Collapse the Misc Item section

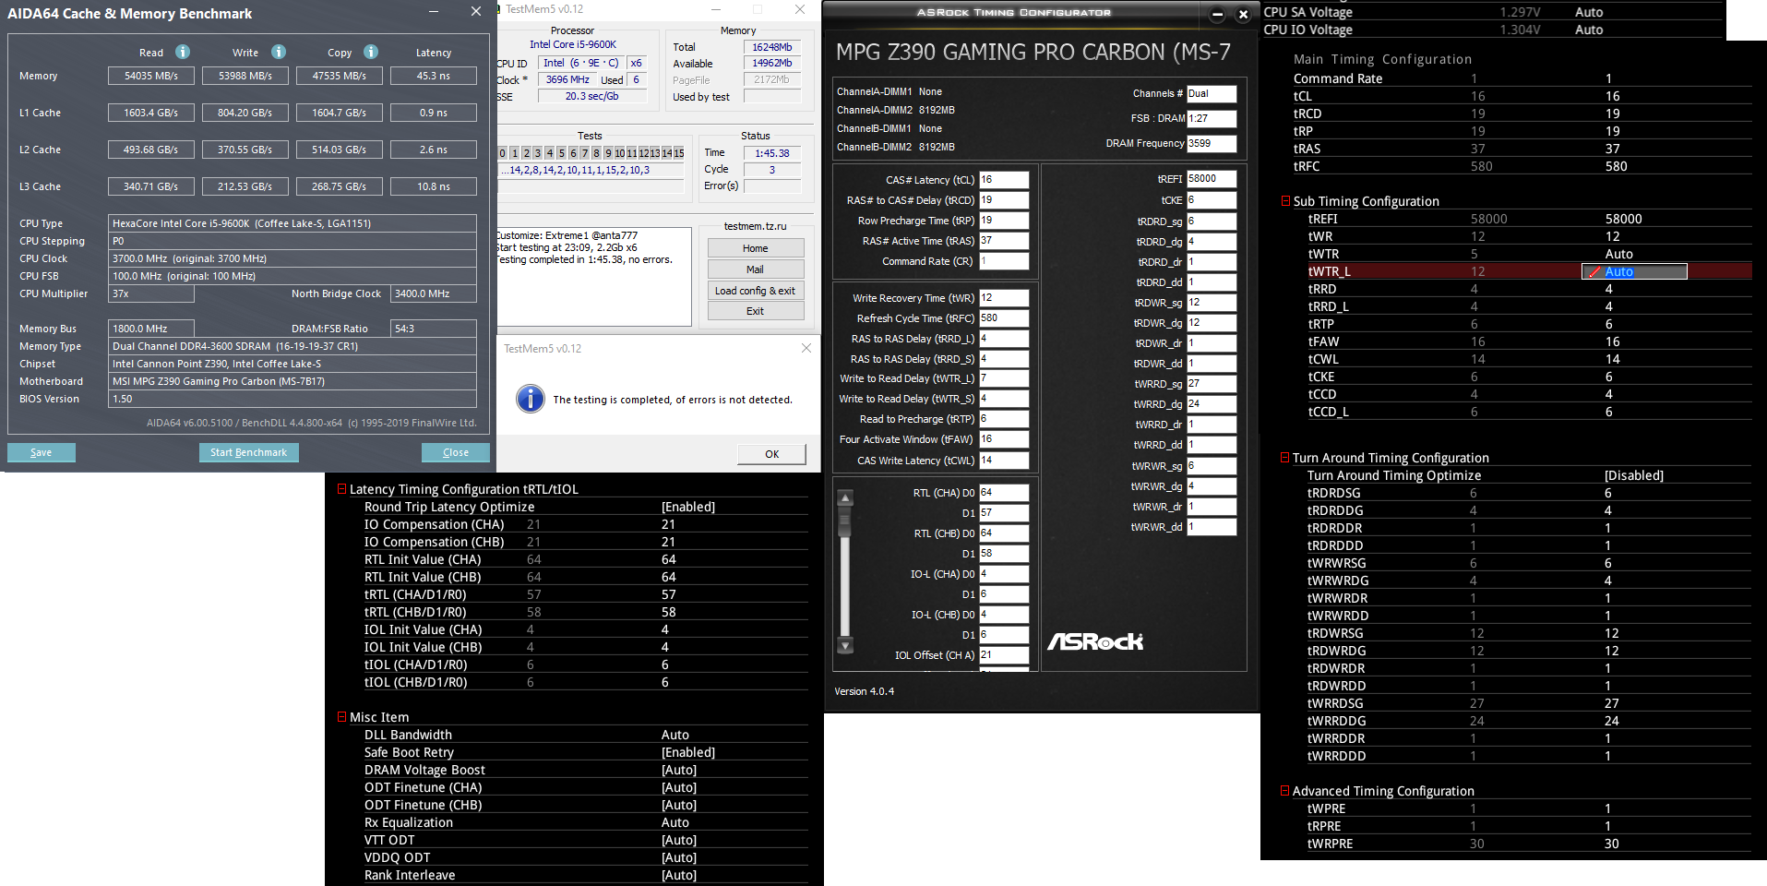pos(342,717)
